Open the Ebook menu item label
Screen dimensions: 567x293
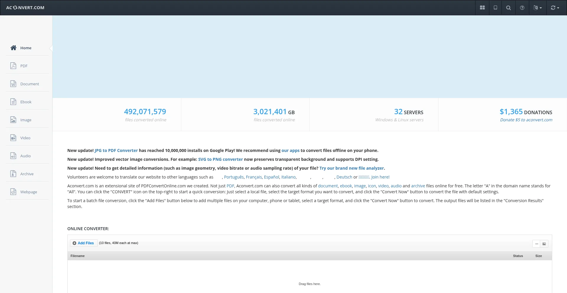(x=26, y=102)
